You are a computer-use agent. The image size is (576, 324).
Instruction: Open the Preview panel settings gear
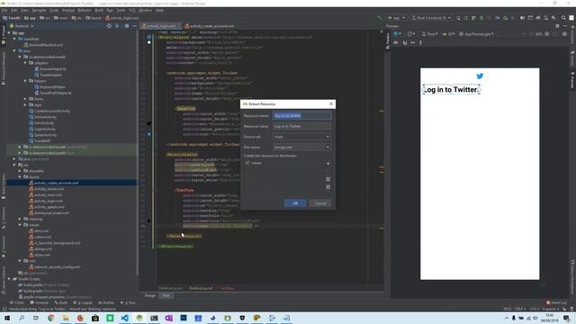point(557,26)
